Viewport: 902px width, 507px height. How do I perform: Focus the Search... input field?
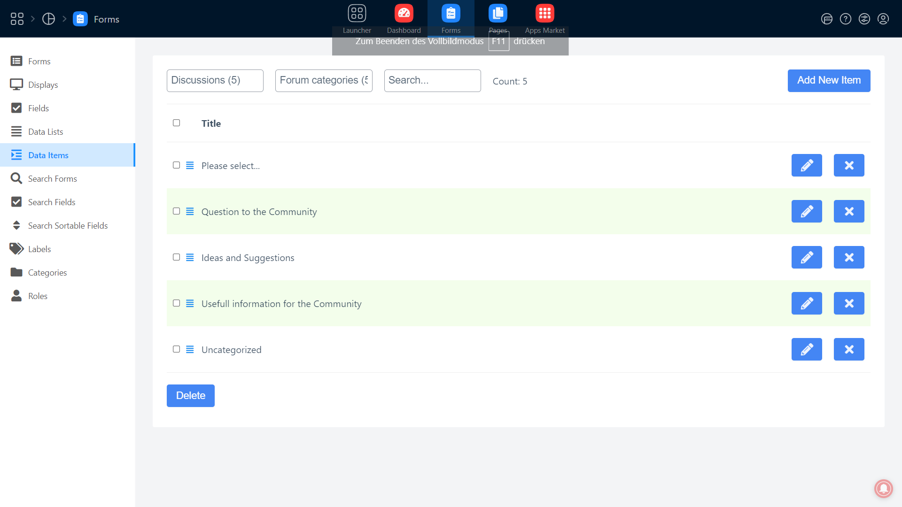point(432,81)
